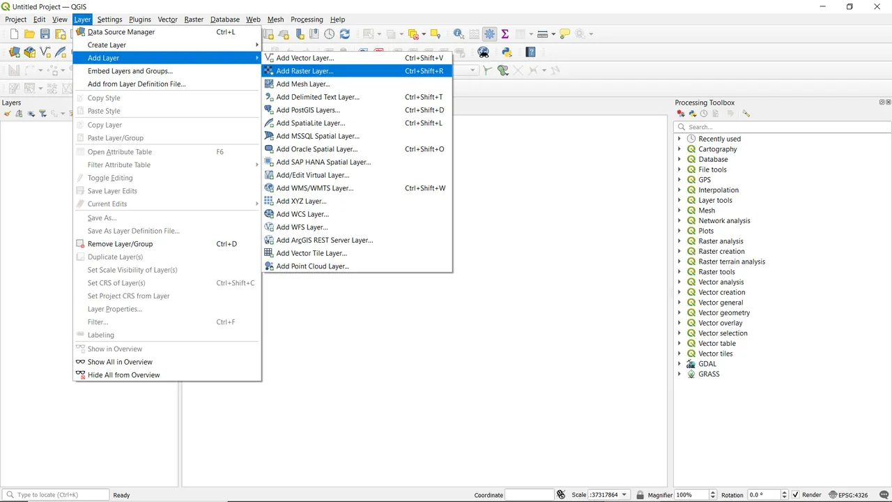
Task: Select Add from Layer Definition File entry
Action: (167, 84)
